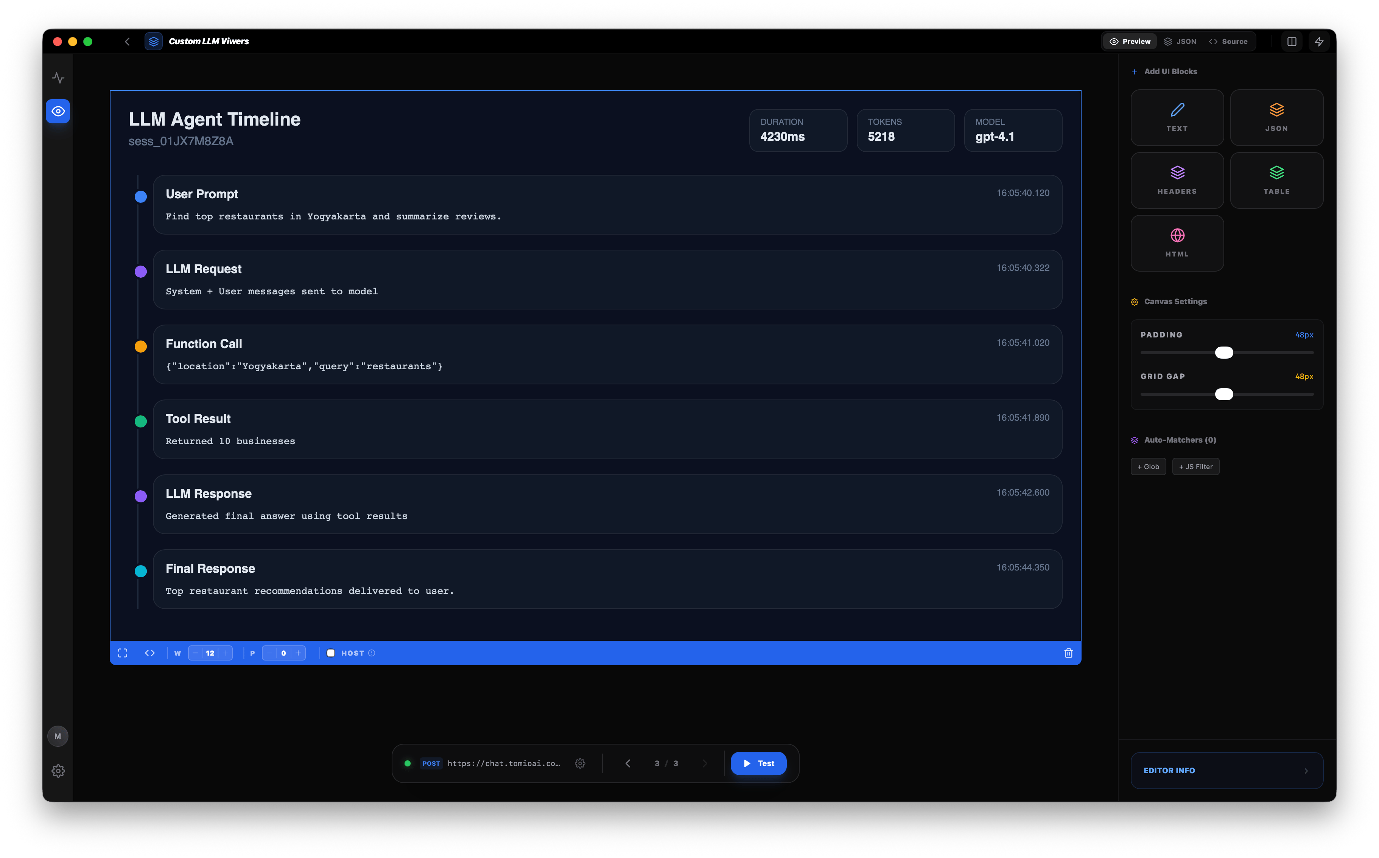This screenshot has height=858, width=1379.
Task: Click the request URL field
Action: pos(504,763)
